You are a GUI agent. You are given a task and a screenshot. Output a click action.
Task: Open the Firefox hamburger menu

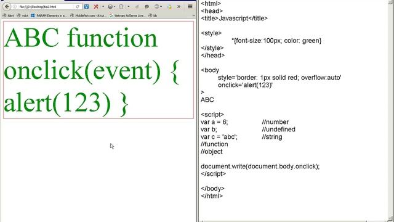[x=190, y=7]
